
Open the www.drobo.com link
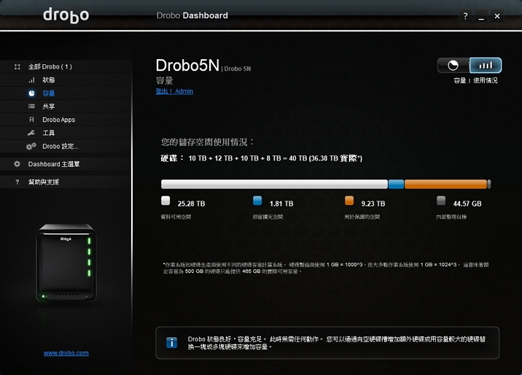coord(66,353)
